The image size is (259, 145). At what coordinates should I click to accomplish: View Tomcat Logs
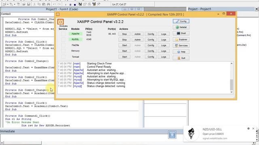click(x=163, y=57)
